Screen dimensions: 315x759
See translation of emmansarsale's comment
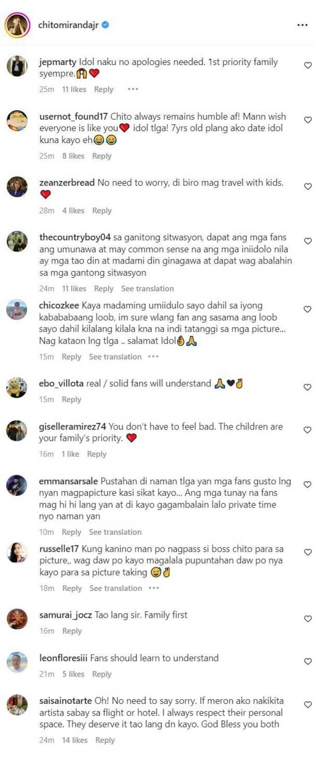pos(115,532)
